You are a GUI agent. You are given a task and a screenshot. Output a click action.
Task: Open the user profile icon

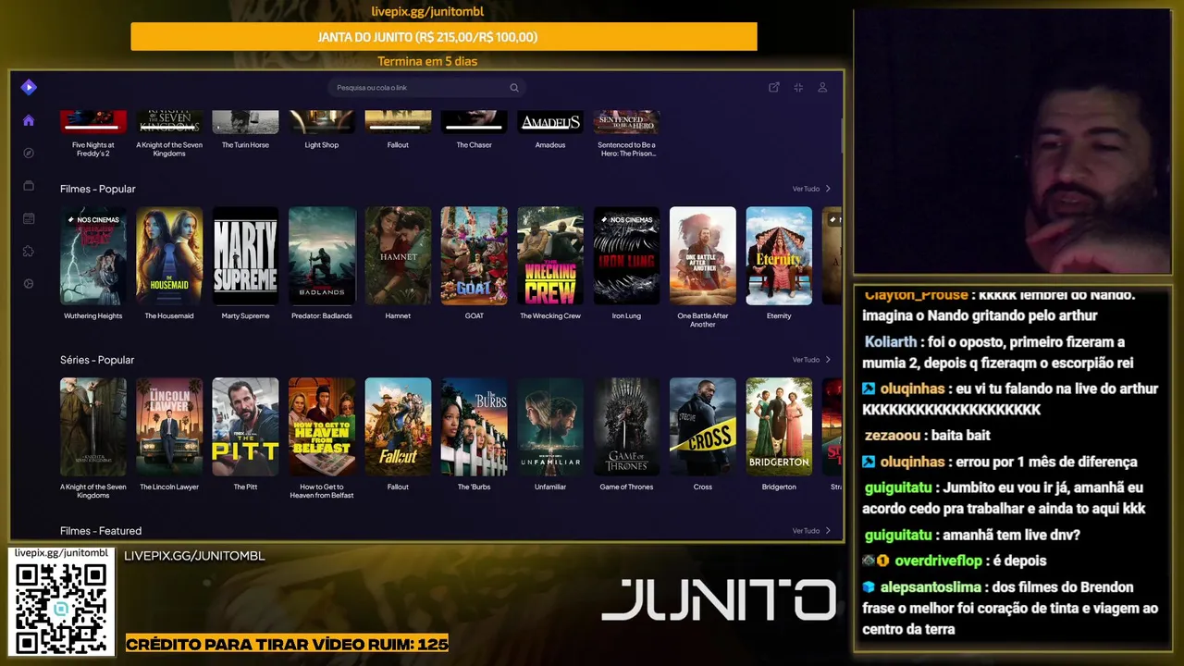point(822,88)
